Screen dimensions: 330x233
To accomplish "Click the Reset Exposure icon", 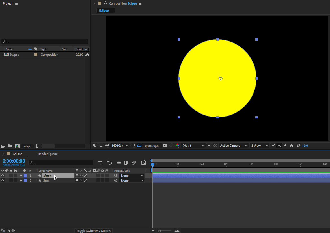I will 298,146.
